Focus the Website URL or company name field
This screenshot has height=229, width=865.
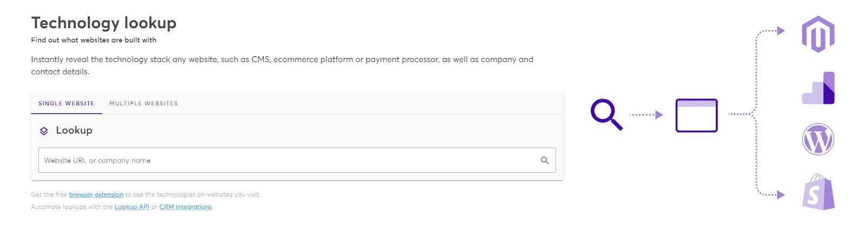(287, 160)
